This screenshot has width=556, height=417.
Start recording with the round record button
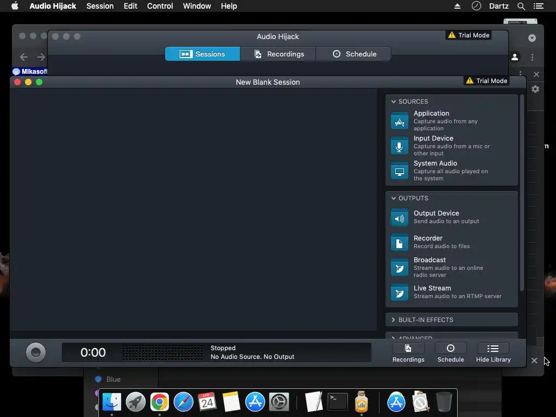(x=36, y=352)
